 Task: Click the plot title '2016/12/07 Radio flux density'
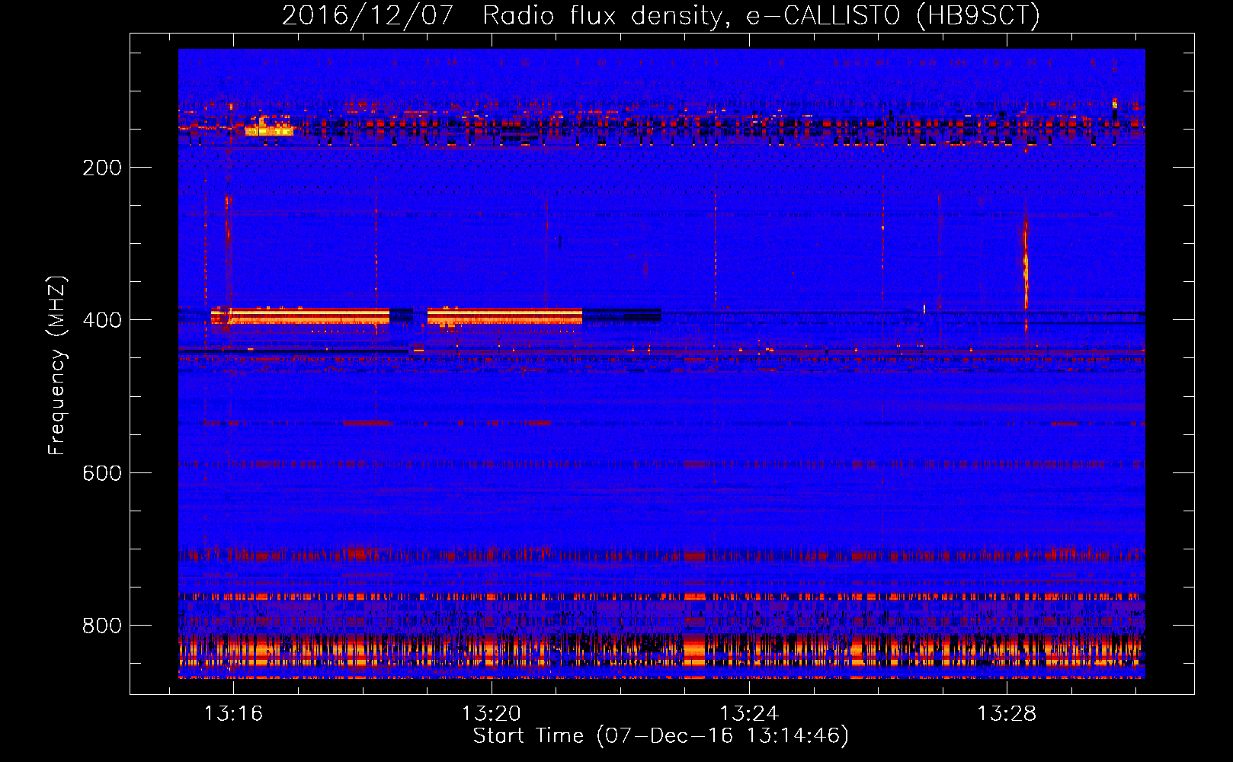click(x=501, y=16)
